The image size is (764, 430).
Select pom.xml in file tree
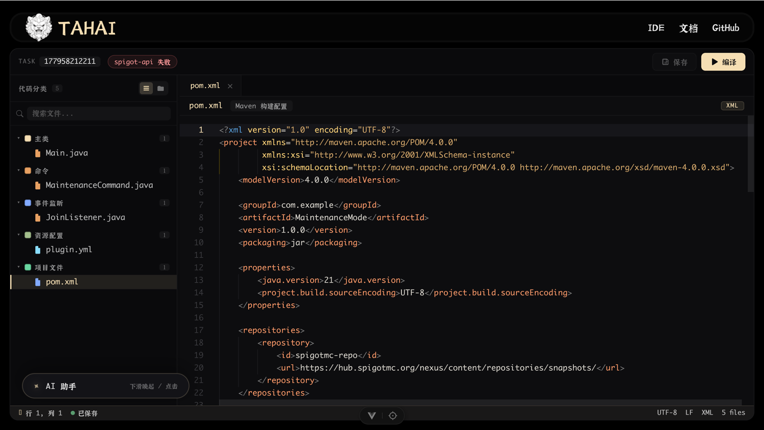coord(94,282)
